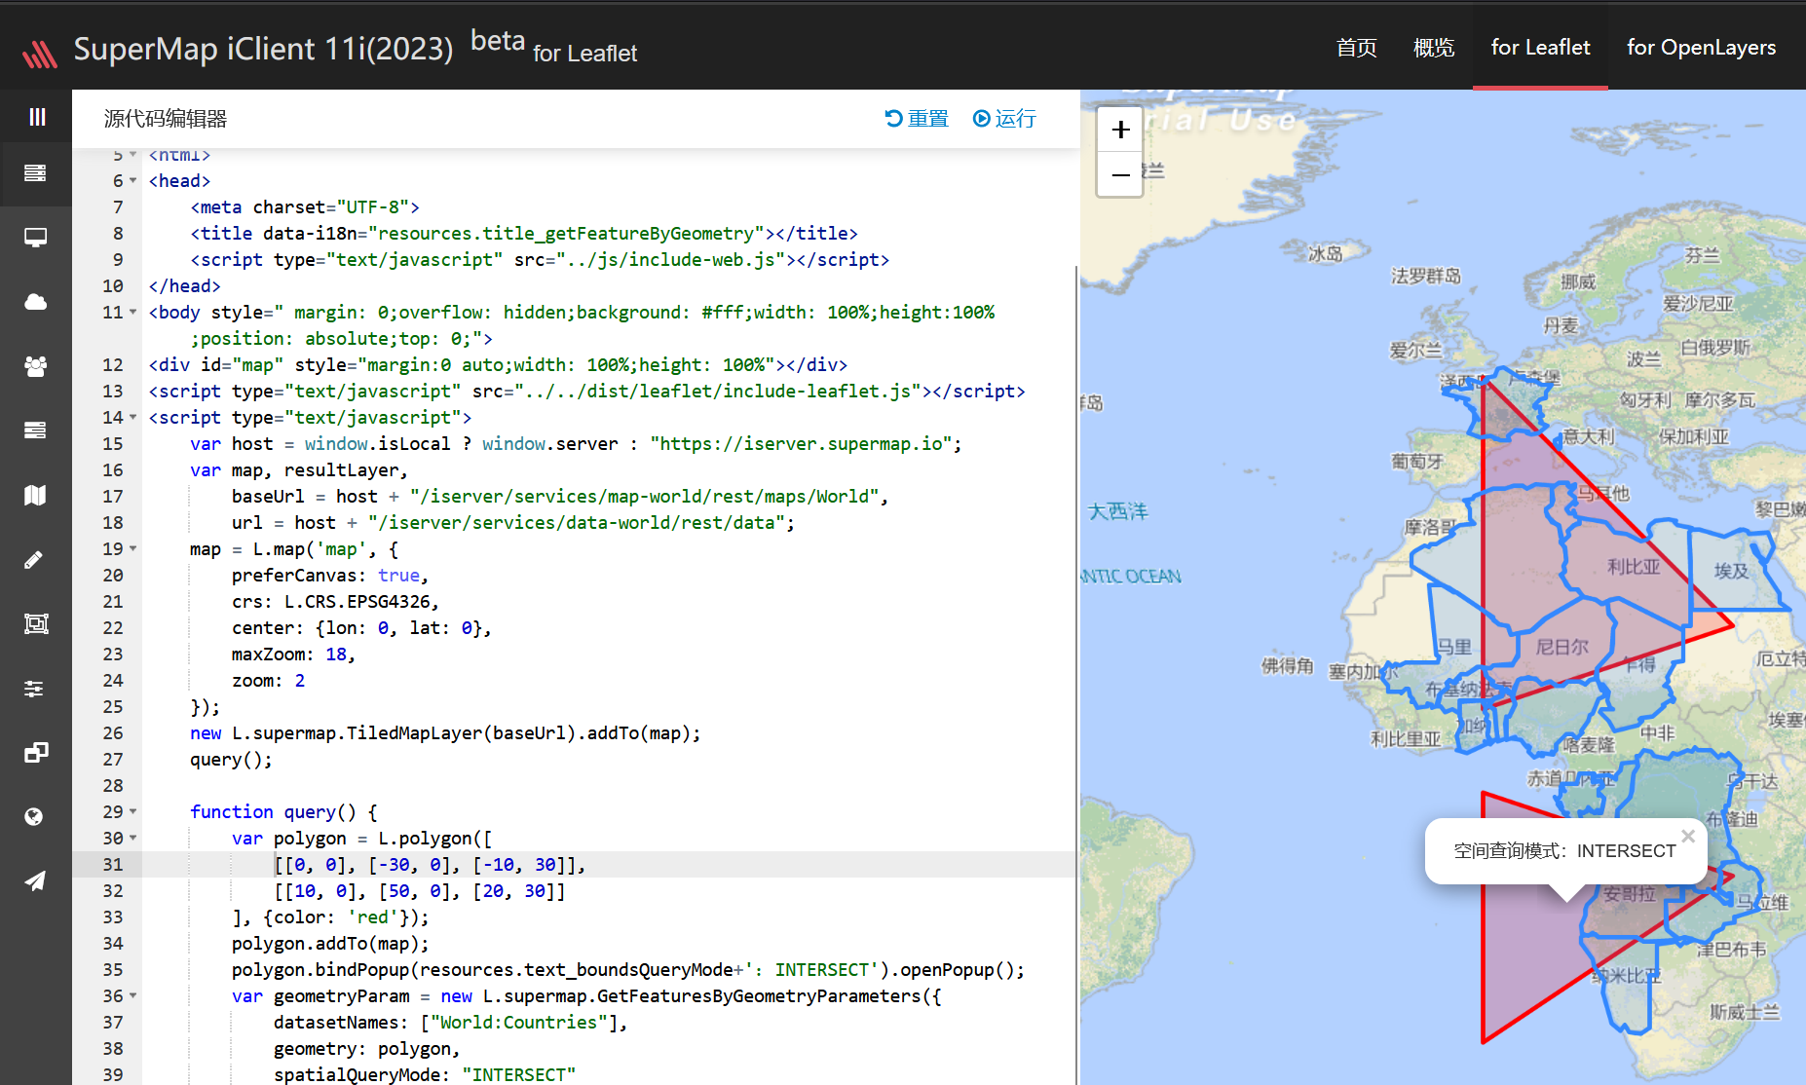Open the monitor icon in sidebar
This screenshot has width=1806, height=1085.
click(x=35, y=238)
